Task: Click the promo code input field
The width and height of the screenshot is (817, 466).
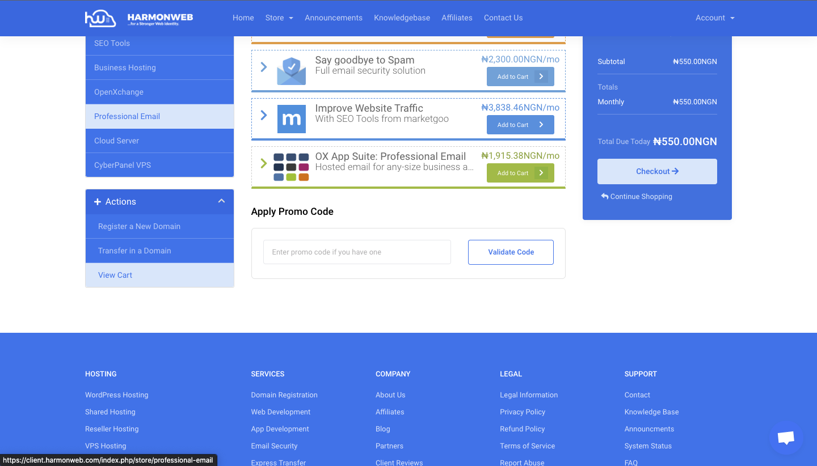Action: point(356,252)
